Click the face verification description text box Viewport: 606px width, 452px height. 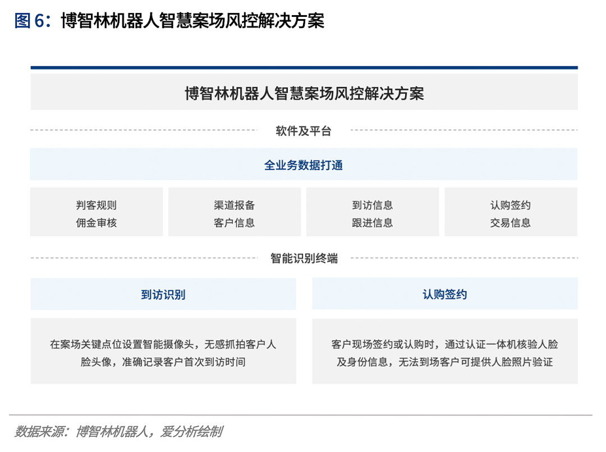[445, 353]
